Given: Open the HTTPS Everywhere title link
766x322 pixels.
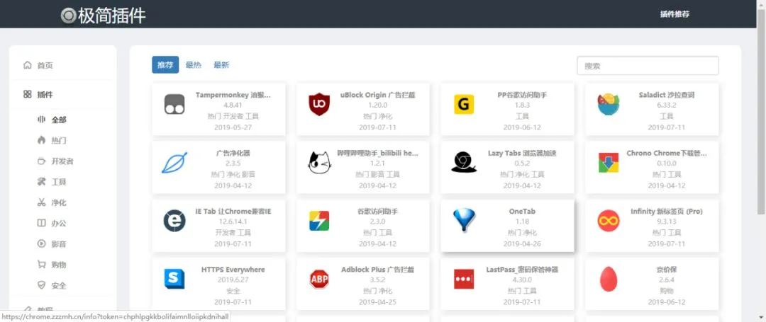Looking at the screenshot, I should [x=233, y=270].
